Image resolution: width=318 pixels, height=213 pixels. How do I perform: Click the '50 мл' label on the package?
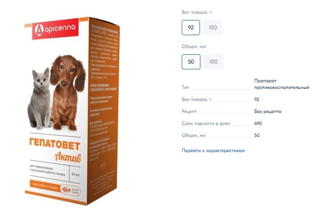tap(75, 174)
